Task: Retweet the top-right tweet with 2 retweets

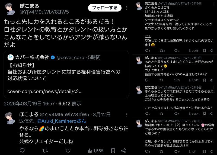Action: [162, 51]
